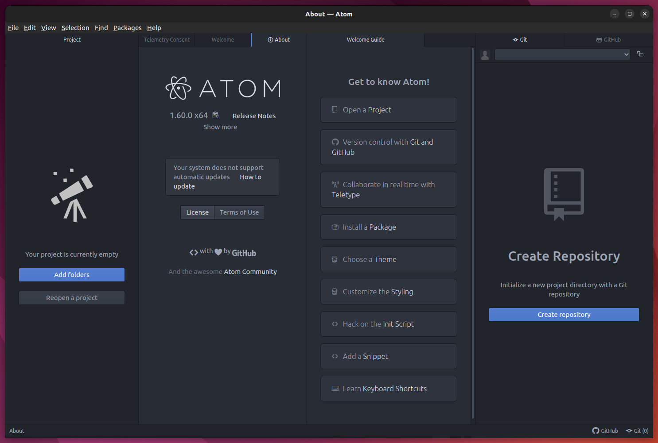
Task: Click Reopen a project button
Action: pos(72,298)
